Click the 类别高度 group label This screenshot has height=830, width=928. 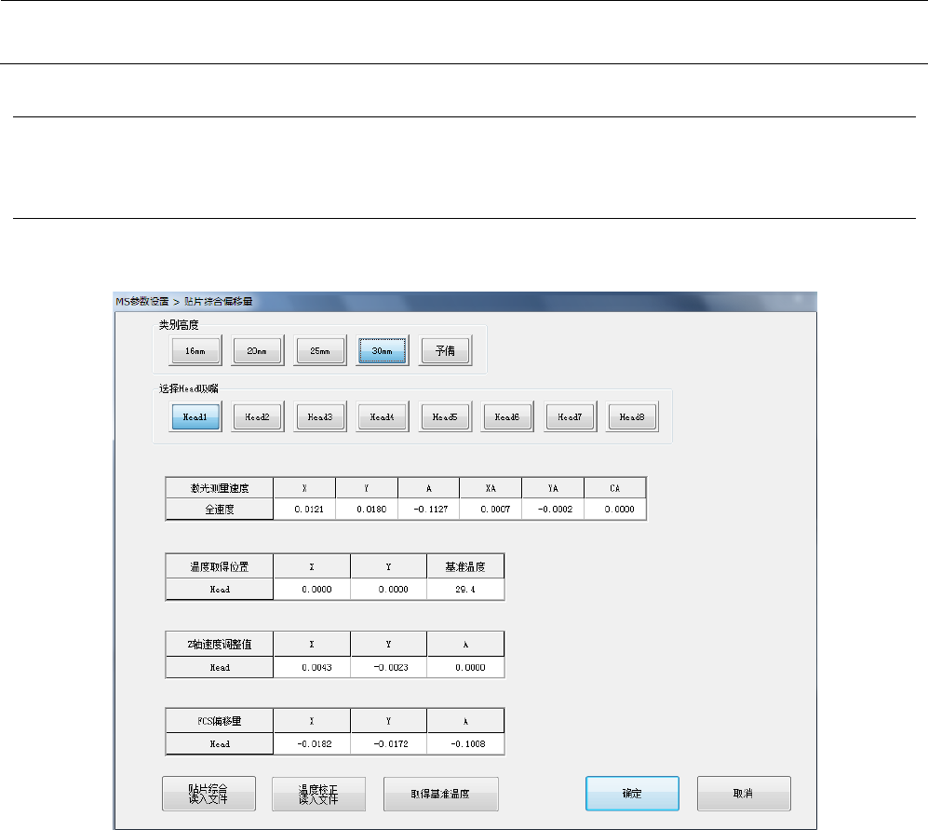click(179, 325)
